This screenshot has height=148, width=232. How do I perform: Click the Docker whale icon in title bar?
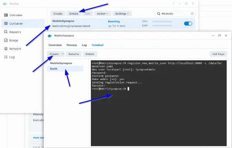(5, 4)
